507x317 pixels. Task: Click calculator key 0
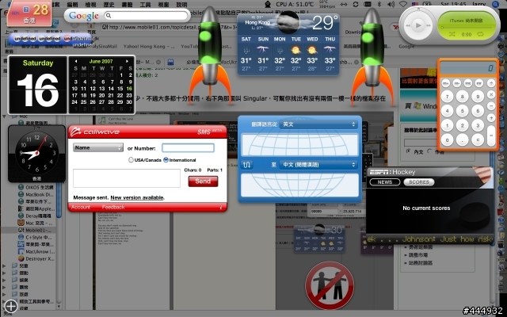[x=447, y=140]
